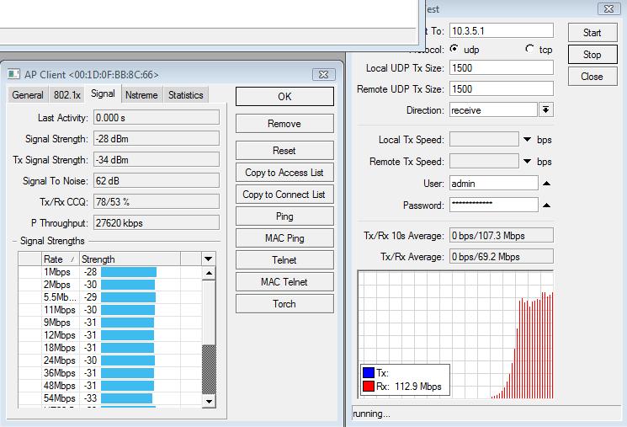Click the Torch button

tap(284, 304)
